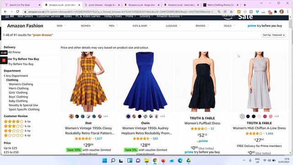Image resolution: width=293 pixels, height=165 pixels.
Task: Select first yellow plaid swatch under ihot dress
Action: pos(71,116)
